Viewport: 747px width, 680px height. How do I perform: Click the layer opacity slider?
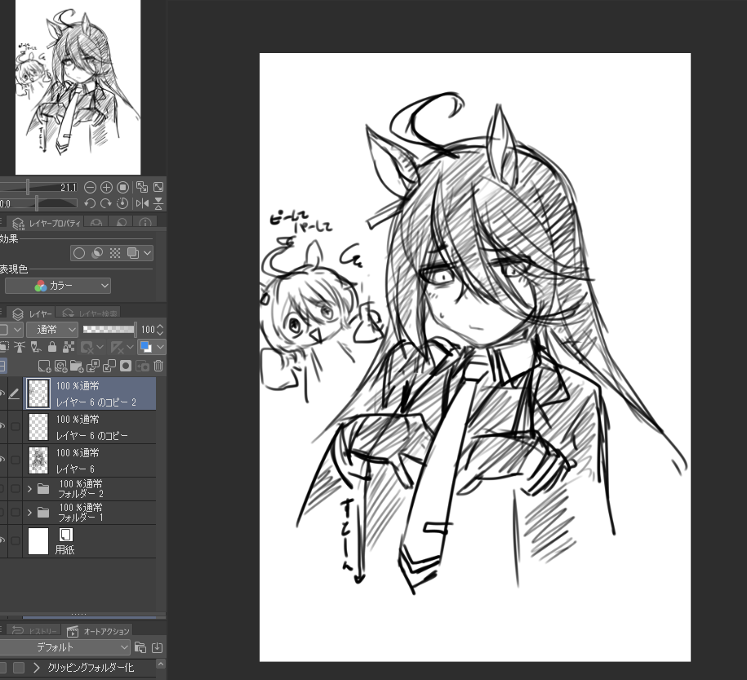coord(109,330)
